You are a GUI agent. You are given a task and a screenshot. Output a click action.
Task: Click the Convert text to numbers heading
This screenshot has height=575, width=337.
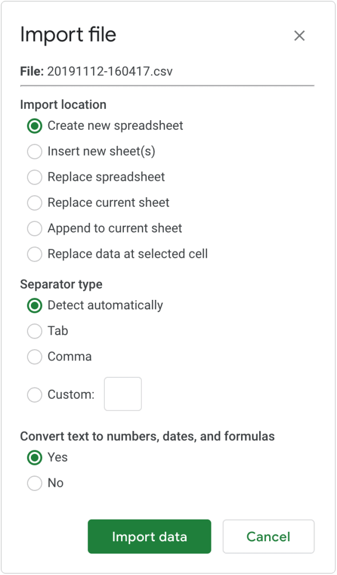tap(147, 436)
